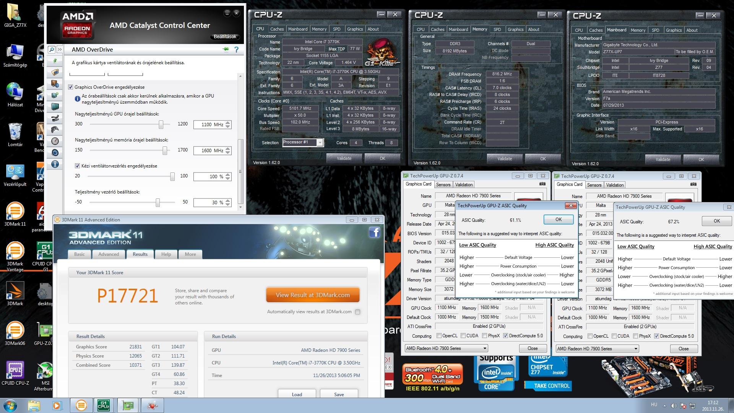
Task: Toggle OpenCL checkbox in right GPU-Z window
Action: pyautogui.click(x=590, y=336)
